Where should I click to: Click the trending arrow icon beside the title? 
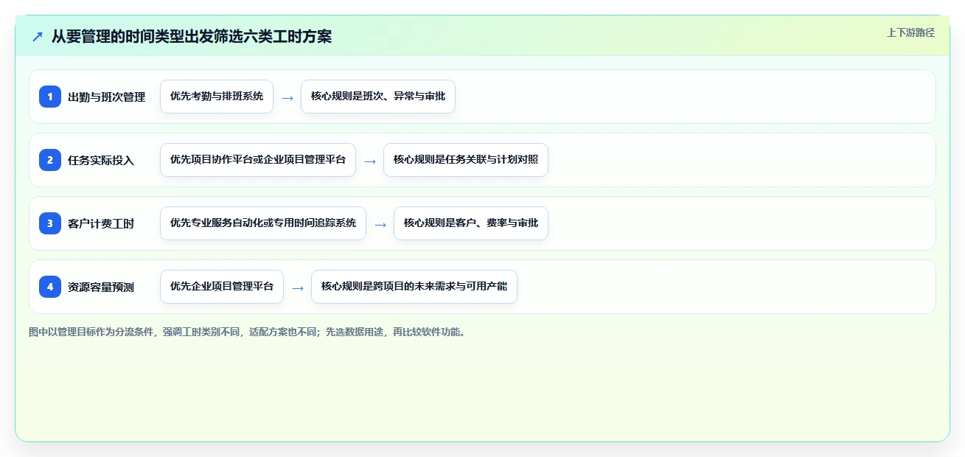coord(37,36)
